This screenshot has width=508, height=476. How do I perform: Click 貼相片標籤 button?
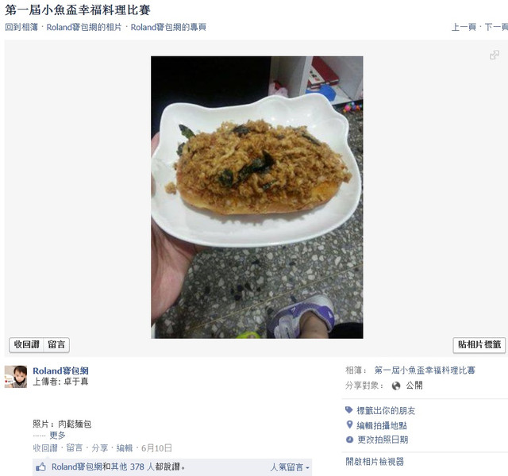tap(479, 344)
